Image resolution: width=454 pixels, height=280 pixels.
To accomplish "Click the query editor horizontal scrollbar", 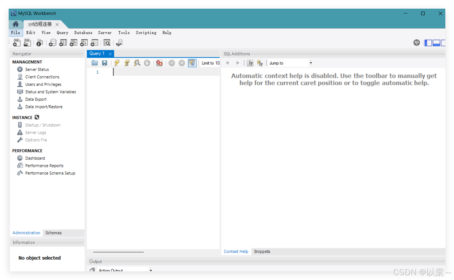I will [x=118, y=252].
